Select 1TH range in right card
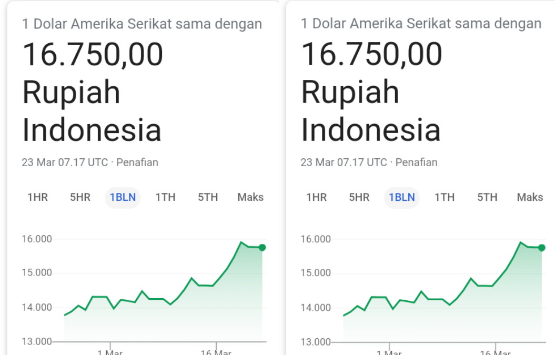555x355 pixels. [x=445, y=197]
